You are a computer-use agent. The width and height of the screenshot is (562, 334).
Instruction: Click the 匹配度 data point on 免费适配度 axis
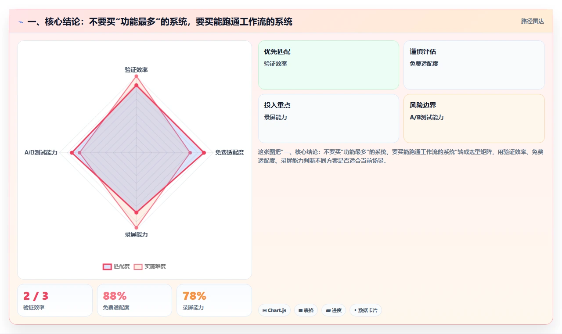point(204,153)
